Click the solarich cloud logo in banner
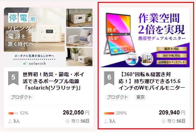196x133 pixels. point(25,64)
